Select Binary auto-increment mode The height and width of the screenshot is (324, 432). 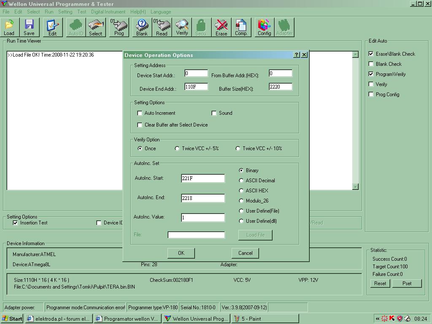tap(241, 170)
